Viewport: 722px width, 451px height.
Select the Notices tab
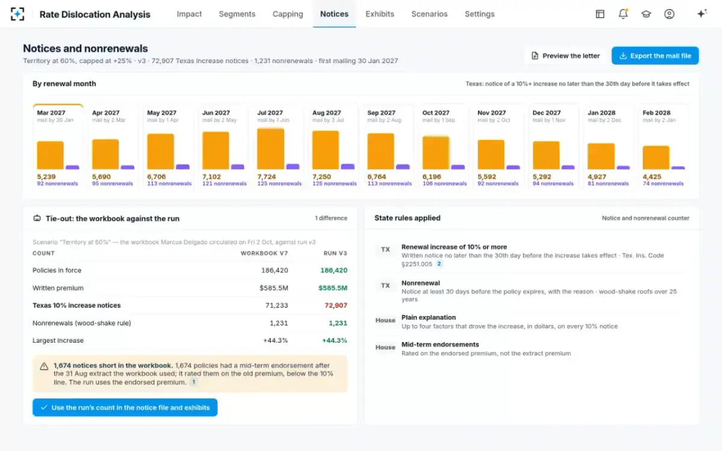click(334, 14)
